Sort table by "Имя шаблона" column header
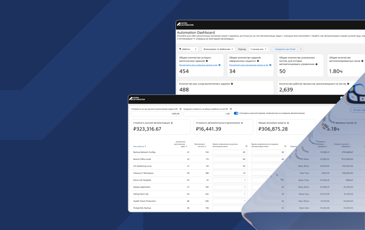The height and width of the screenshot is (230, 365). click(x=139, y=146)
